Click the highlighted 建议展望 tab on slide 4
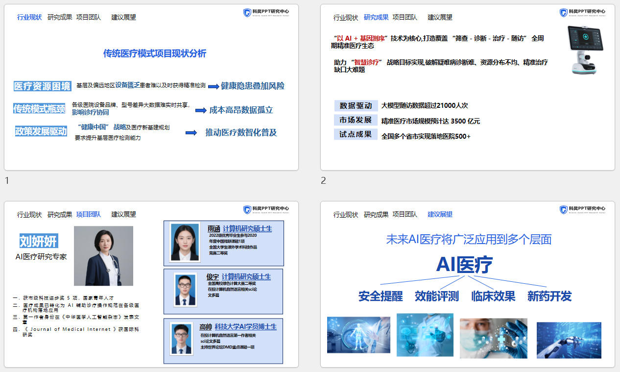 point(440,214)
